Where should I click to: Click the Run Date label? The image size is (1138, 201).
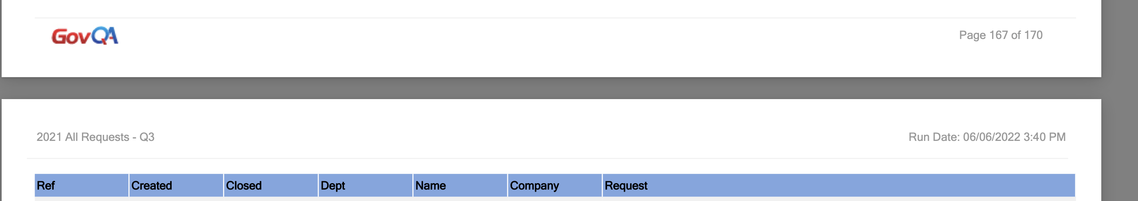(x=933, y=137)
